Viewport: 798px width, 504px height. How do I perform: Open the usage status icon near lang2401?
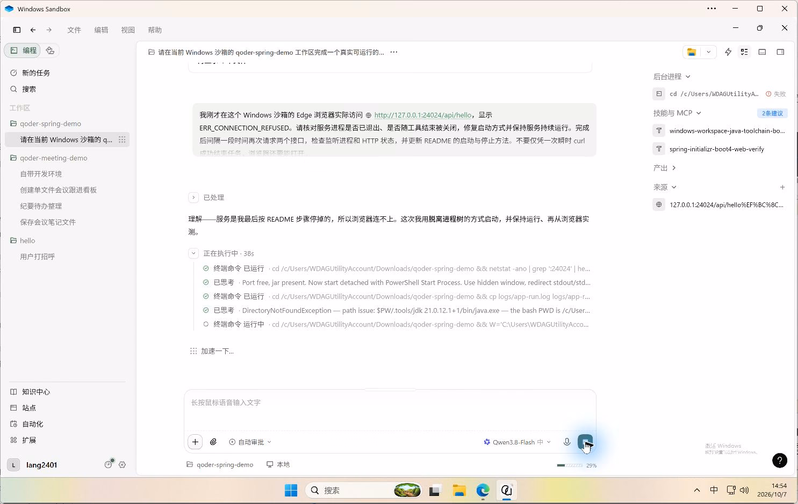point(109,464)
